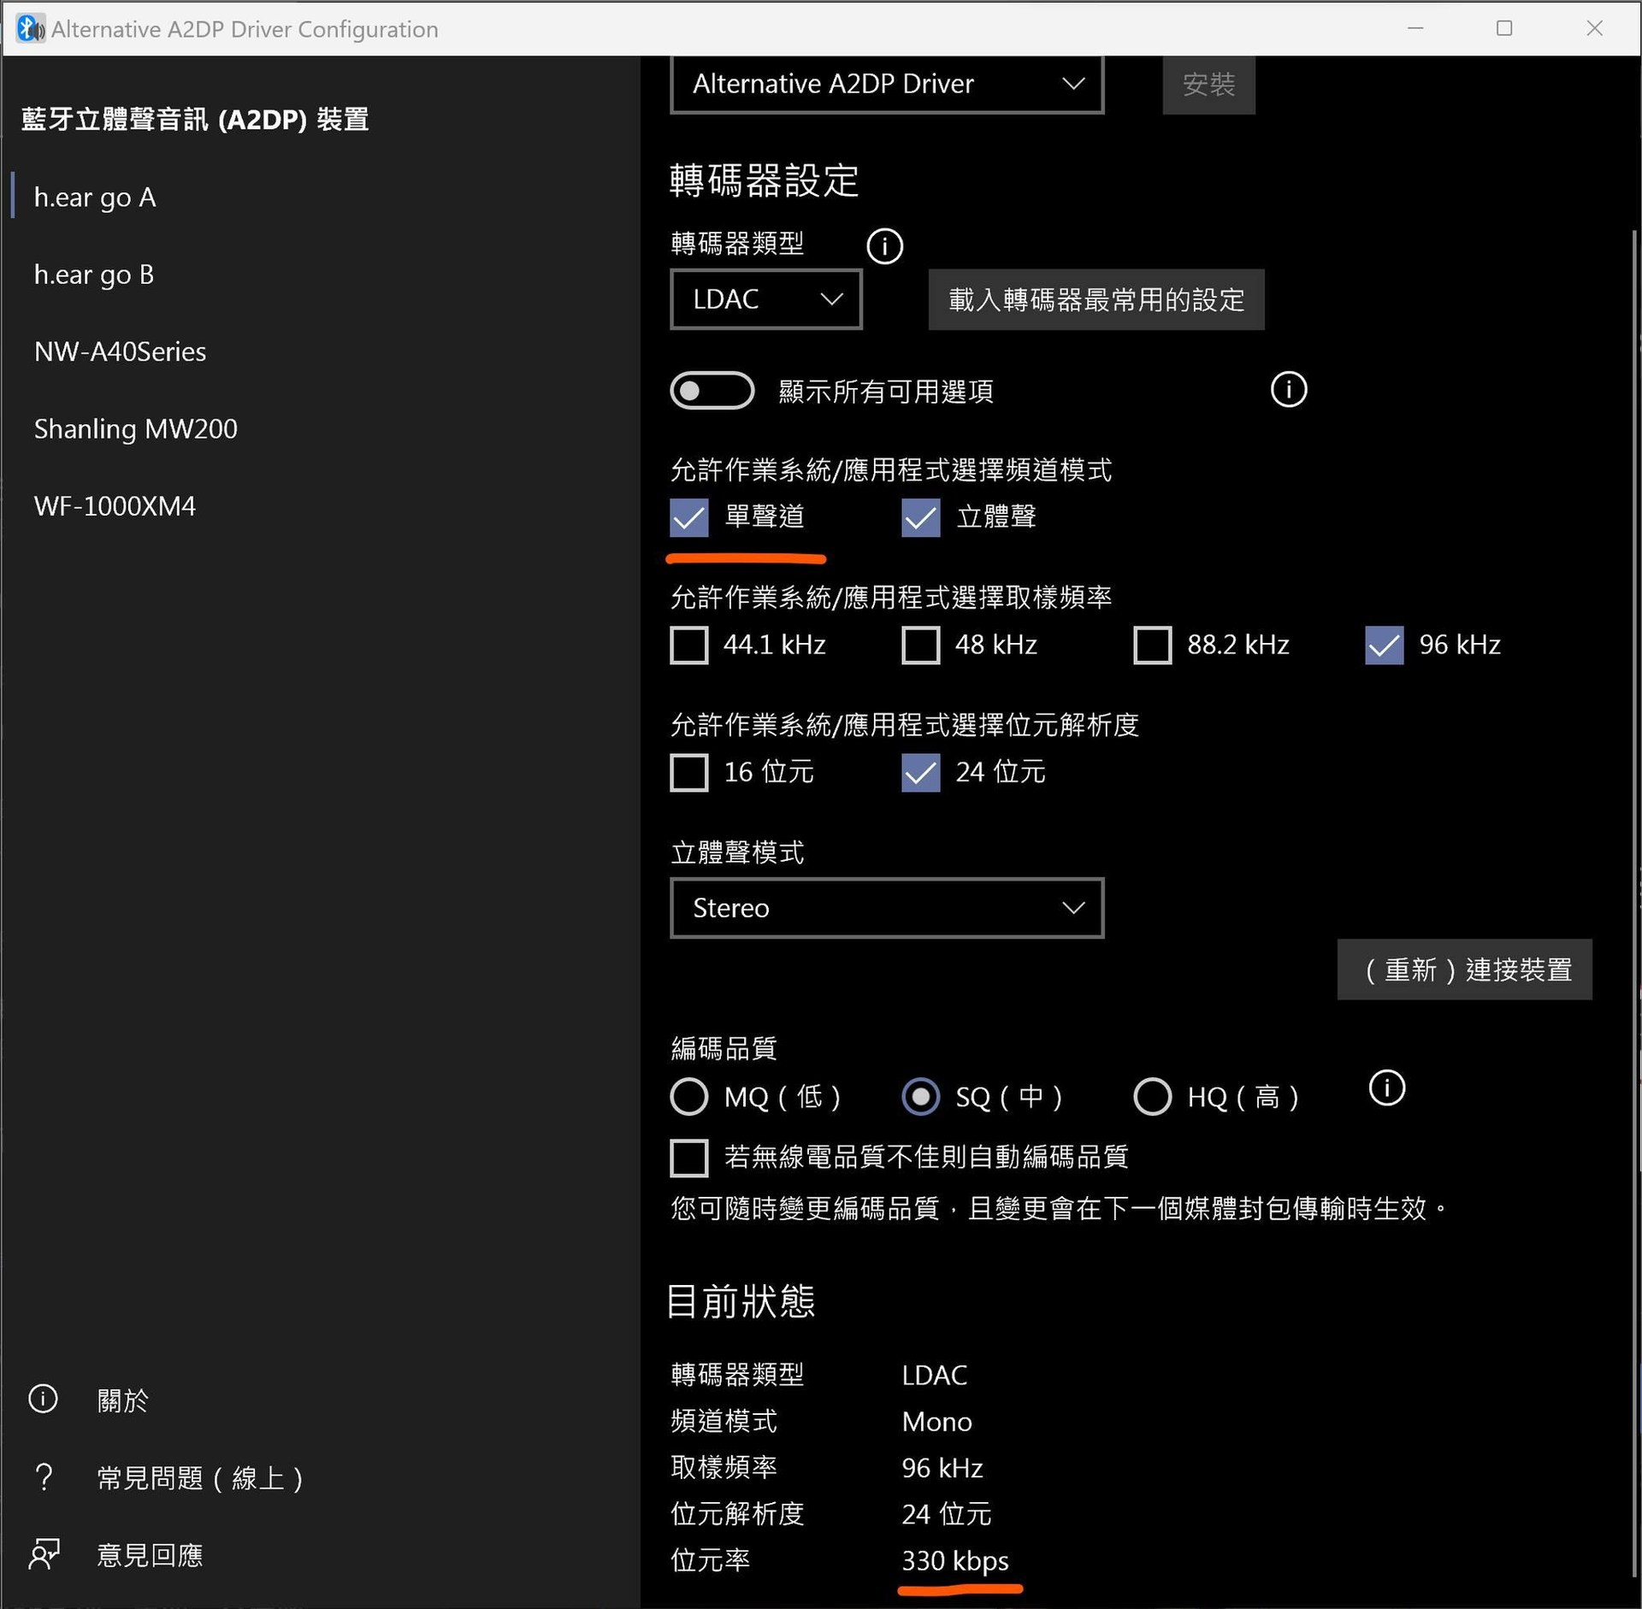Enable the 48 kHz sample rate checkbox
The width and height of the screenshot is (1642, 1609).
tap(920, 645)
